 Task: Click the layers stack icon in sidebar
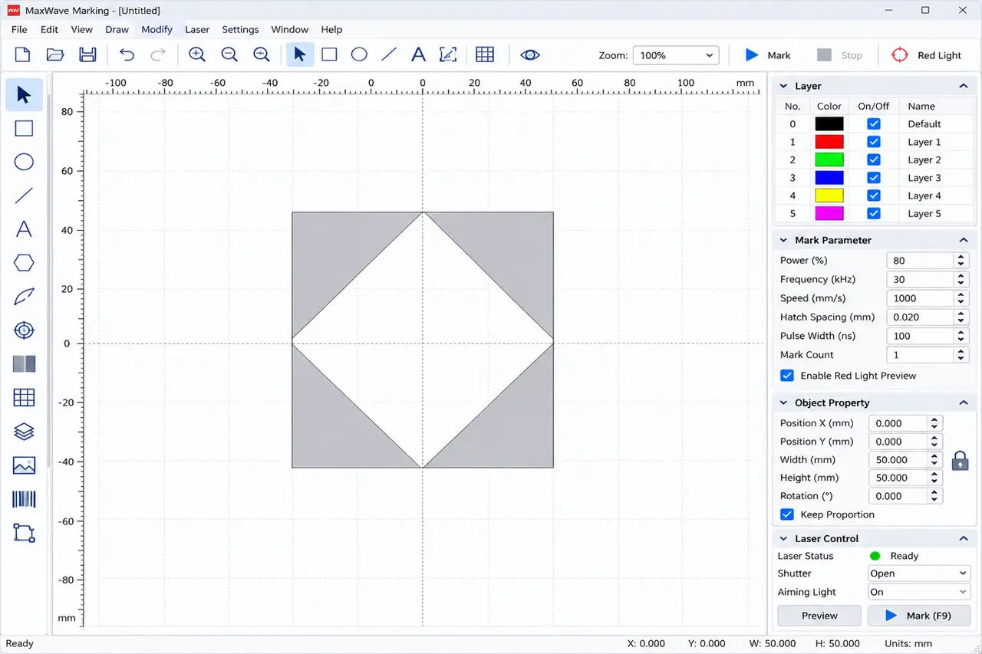click(24, 432)
